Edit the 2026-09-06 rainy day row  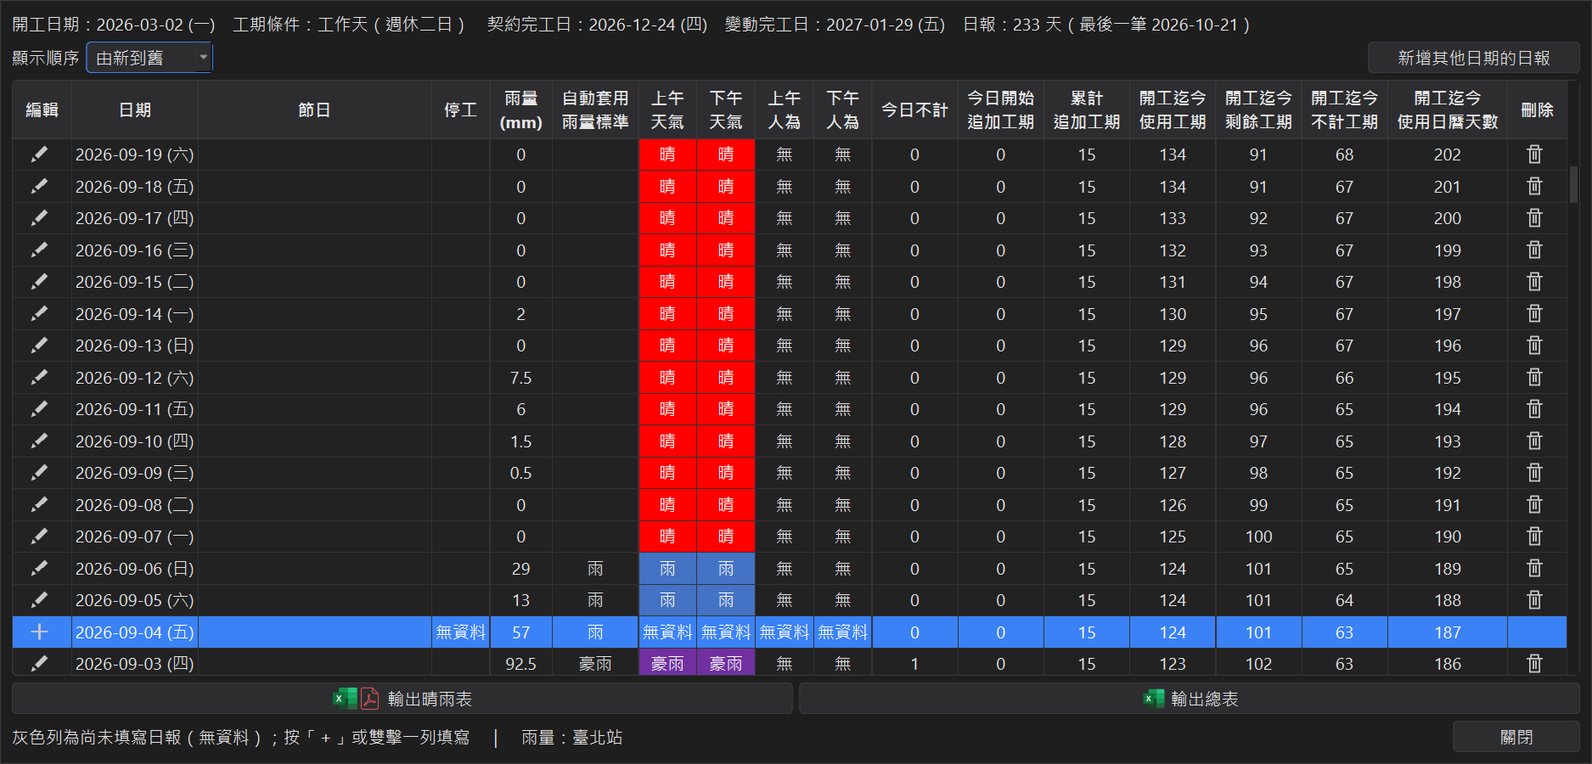pyautogui.click(x=40, y=569)
